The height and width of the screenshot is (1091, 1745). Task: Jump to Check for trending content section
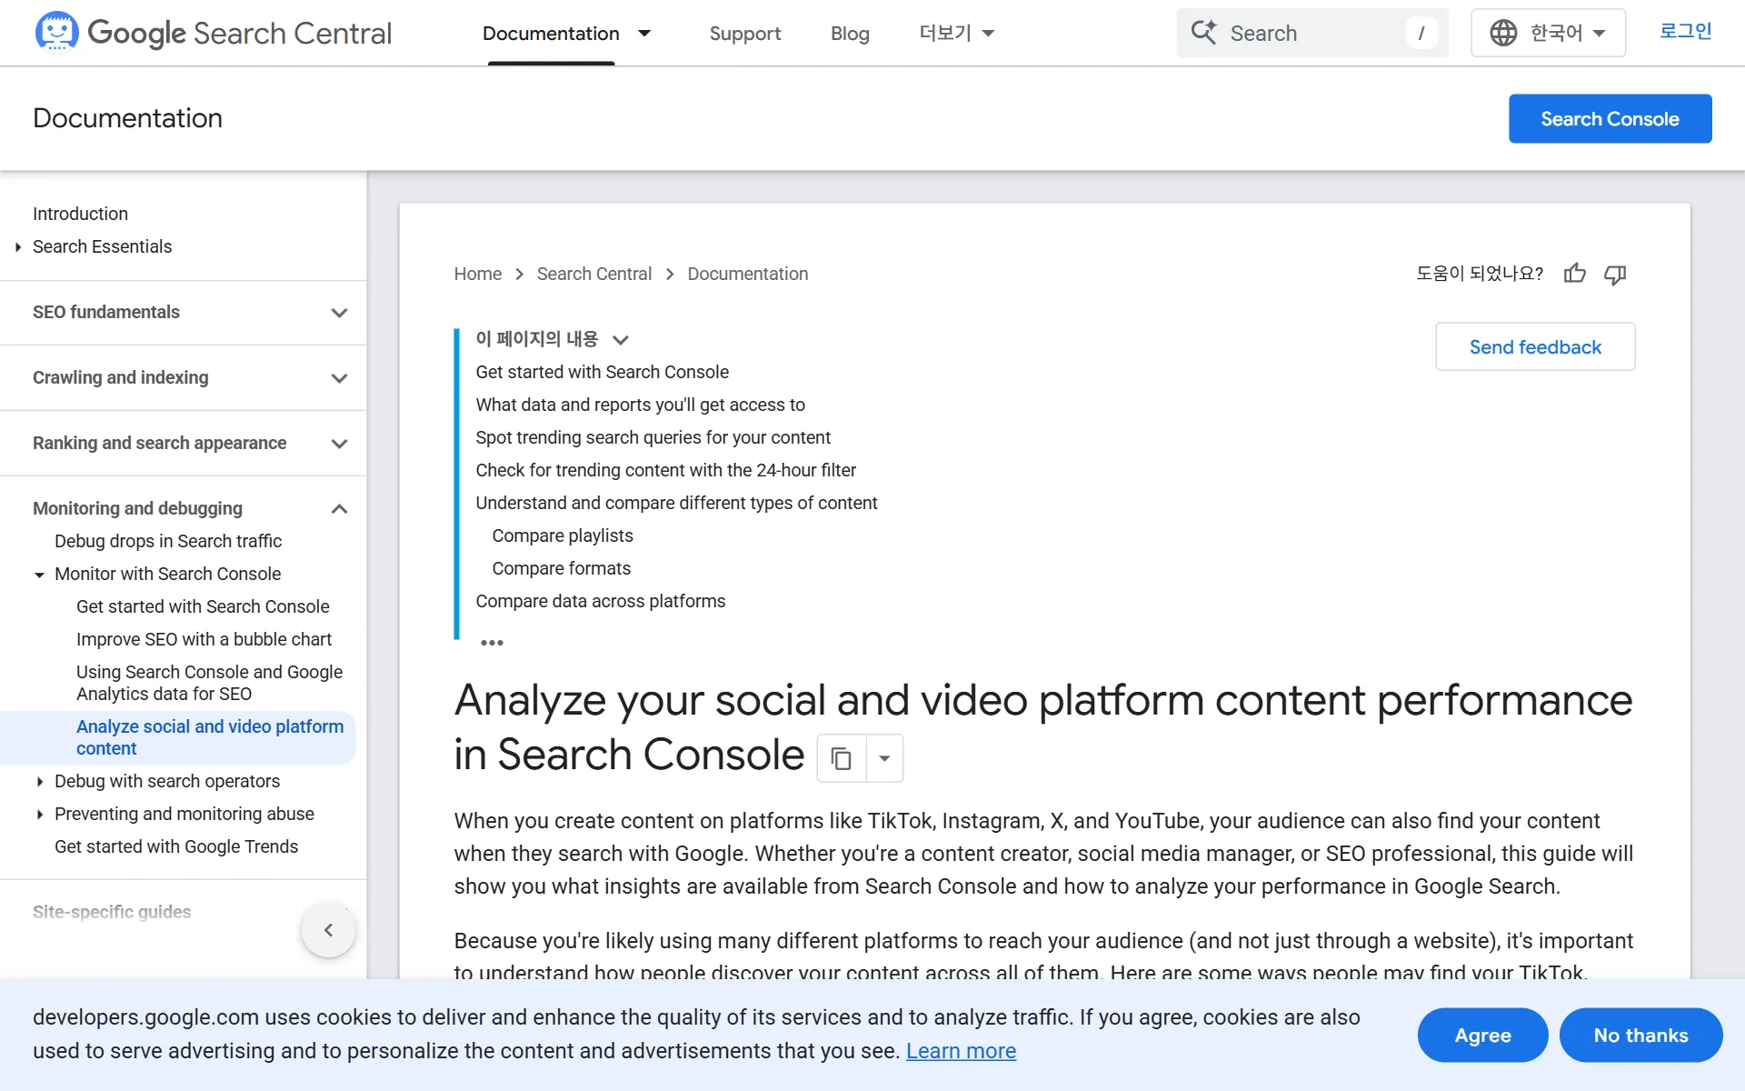665,470
